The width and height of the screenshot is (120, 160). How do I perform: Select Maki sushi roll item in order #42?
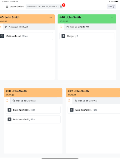click(x=94, y=110)
